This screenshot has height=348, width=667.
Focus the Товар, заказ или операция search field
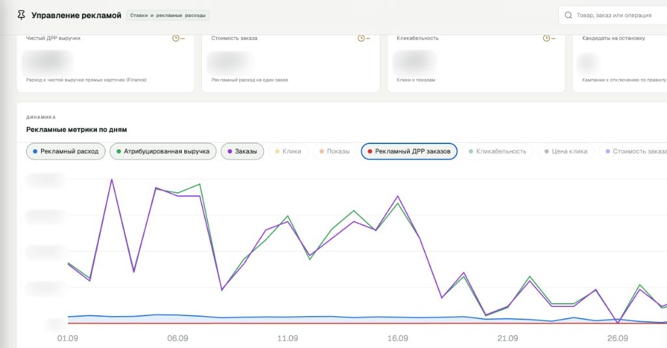[612, 16]
